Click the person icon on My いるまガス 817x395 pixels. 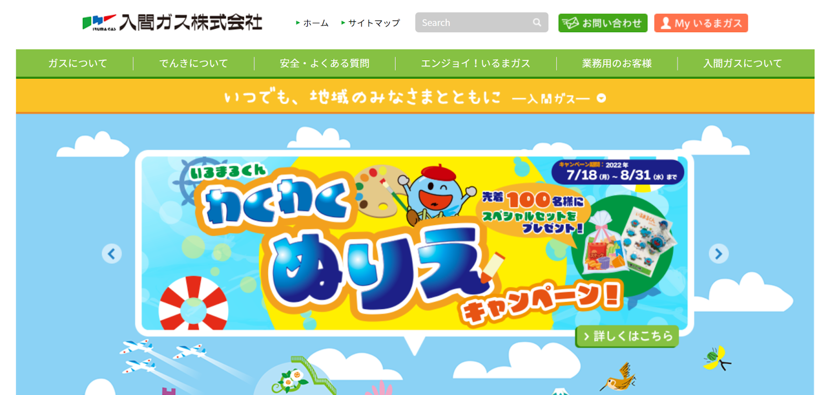point(665,24)
